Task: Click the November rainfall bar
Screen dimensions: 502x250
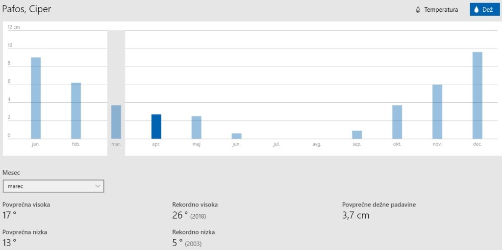Action: click(x=437, y=112)
